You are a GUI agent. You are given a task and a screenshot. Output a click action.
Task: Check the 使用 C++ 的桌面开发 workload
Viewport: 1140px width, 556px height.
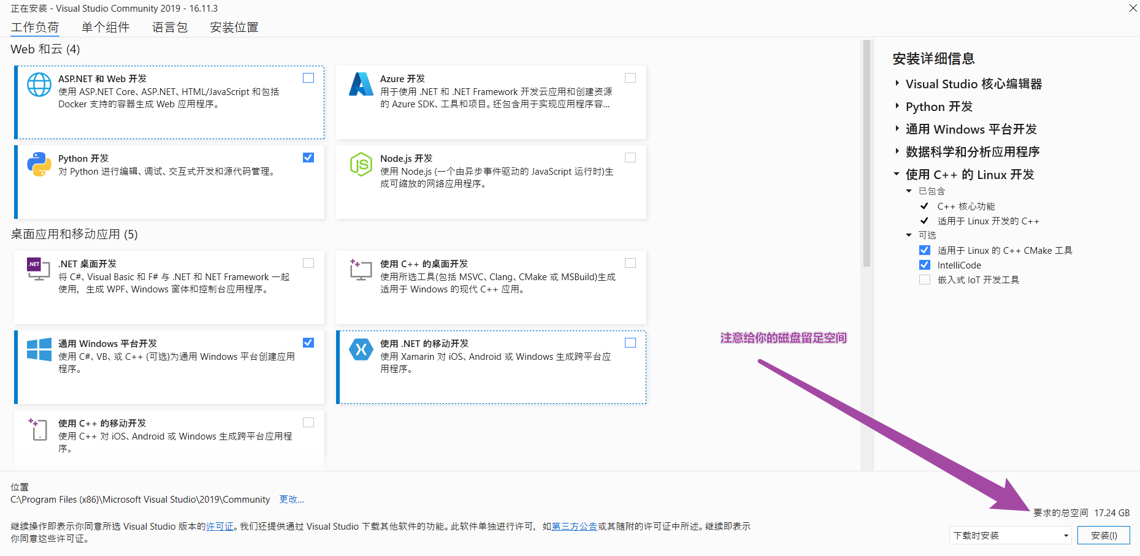(x=630, y=263)
